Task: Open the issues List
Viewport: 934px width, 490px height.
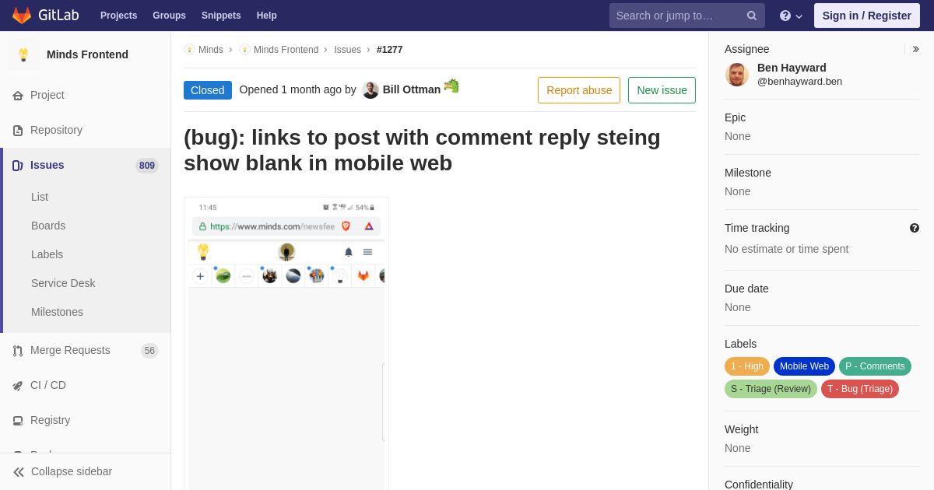Action: 40,197
